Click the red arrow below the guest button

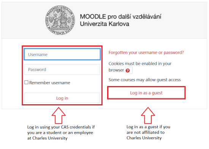(x=148, y=116)
